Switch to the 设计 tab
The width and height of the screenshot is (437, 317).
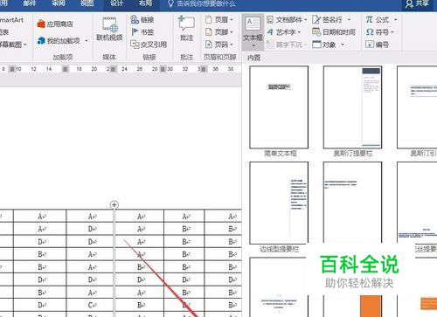pyautogui.click(x=116, y=3)
